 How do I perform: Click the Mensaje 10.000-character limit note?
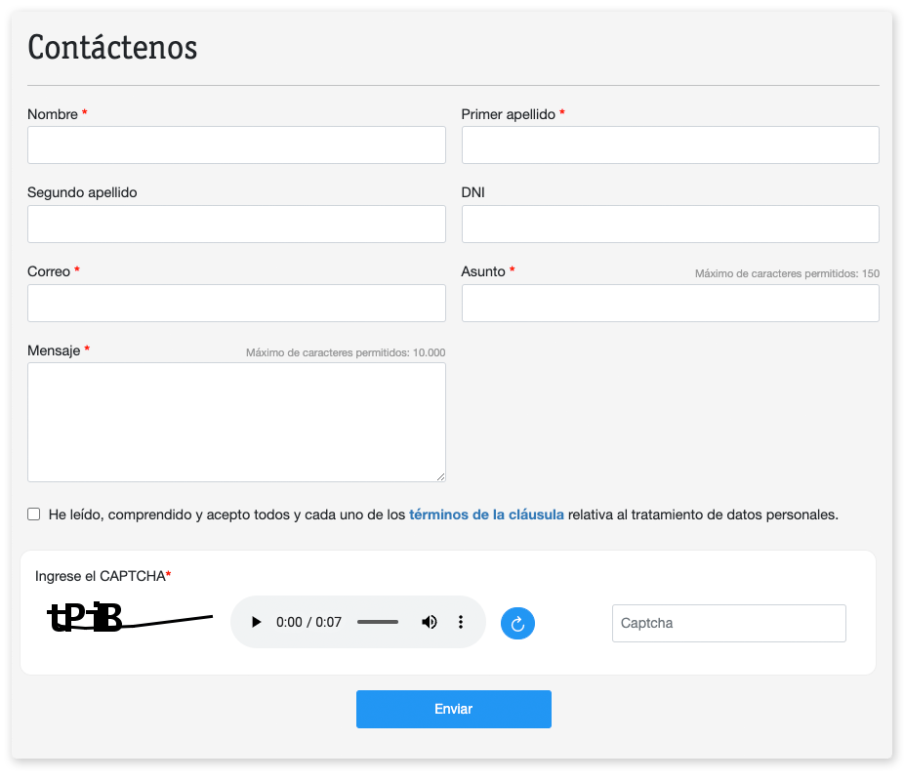pyautogui.click(x=346, y=352)
